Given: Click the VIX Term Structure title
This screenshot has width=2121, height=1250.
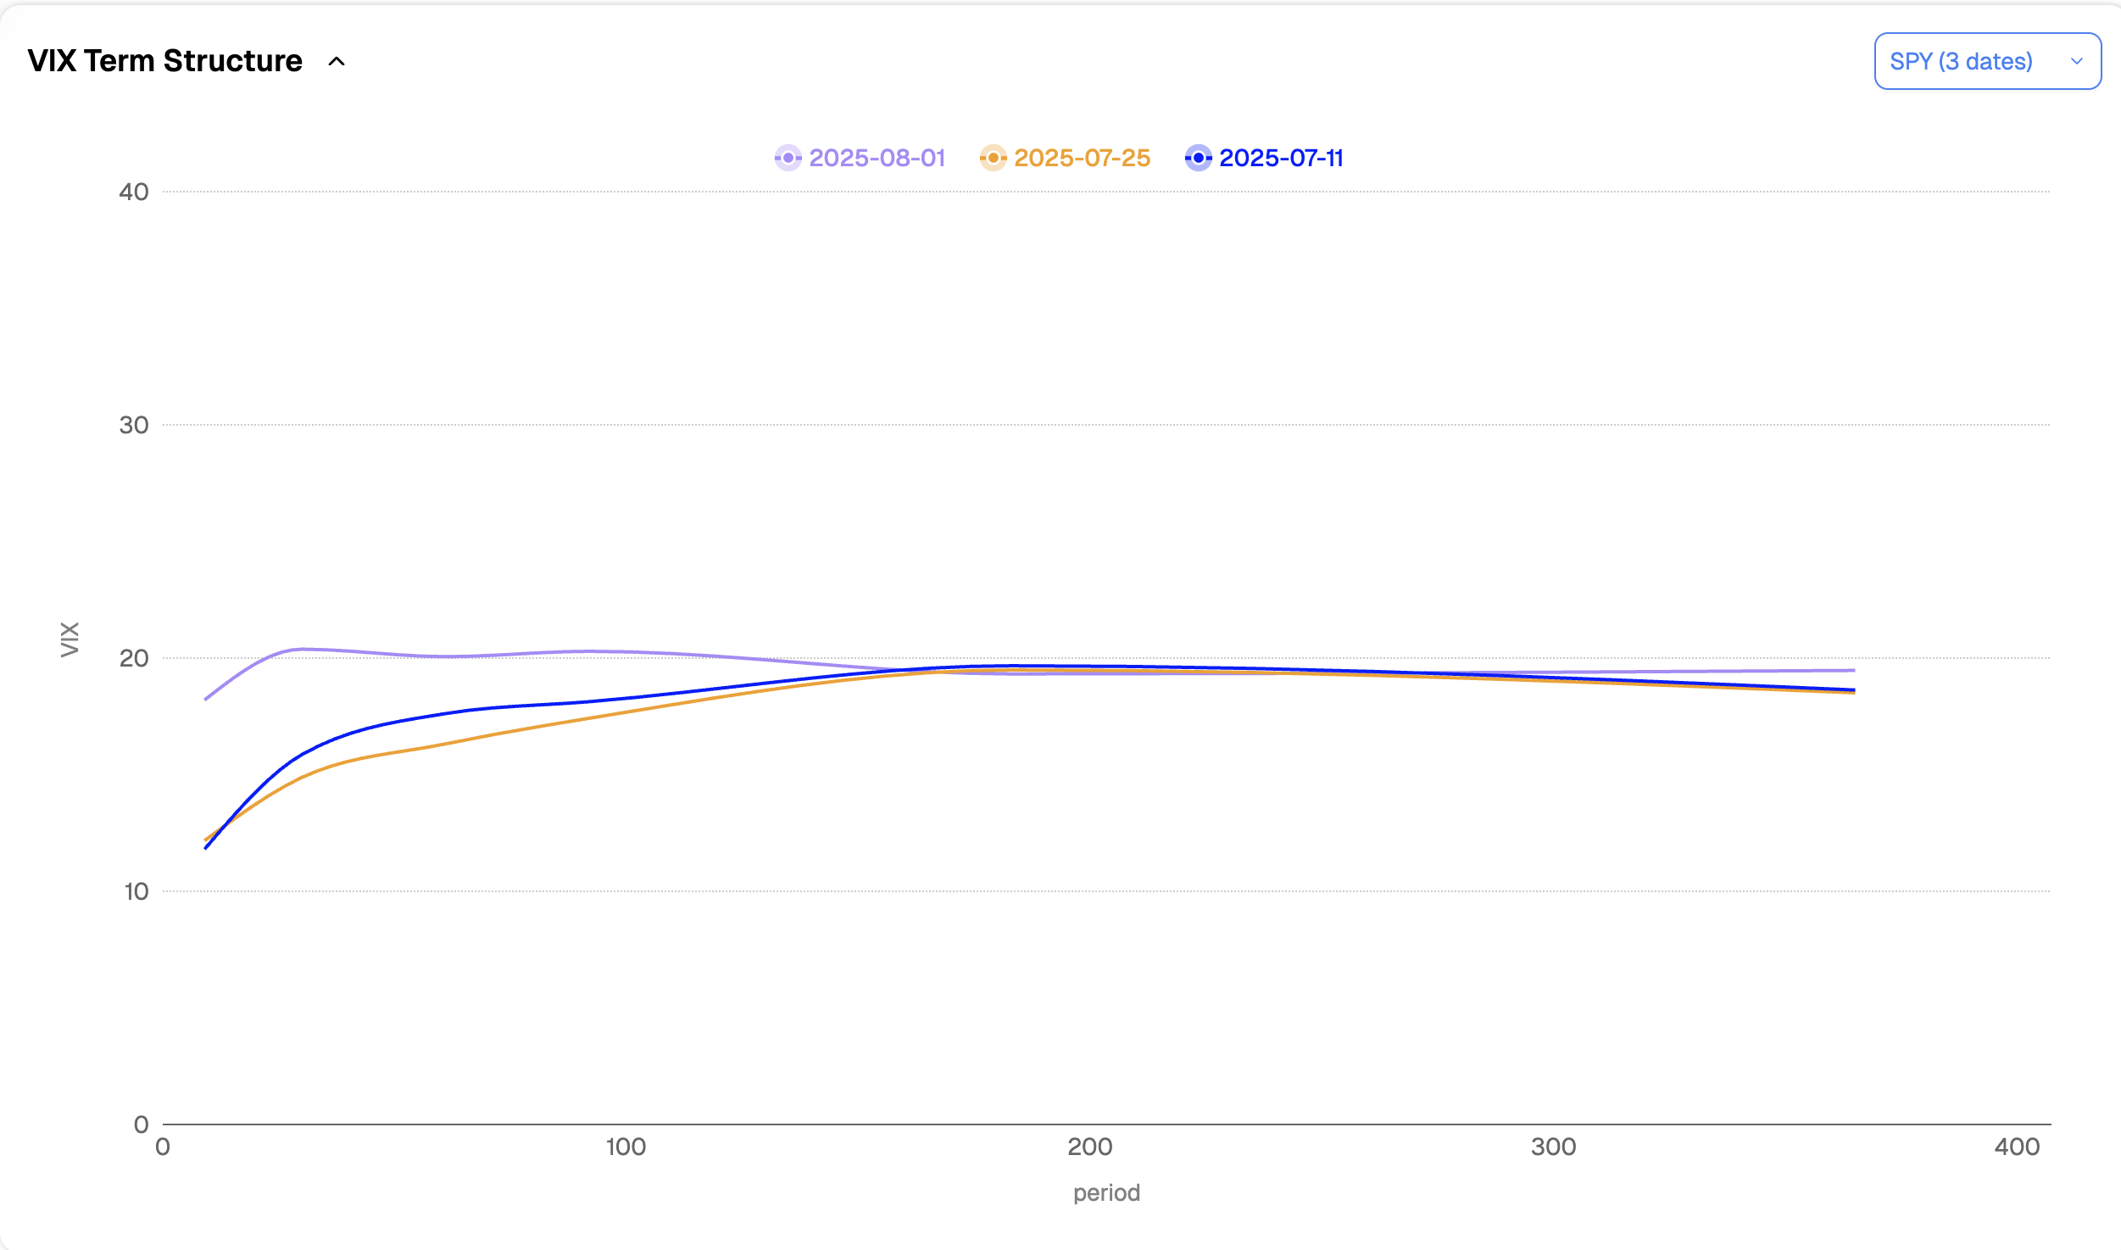Looking at the screenshot, I should click(164, 61).
